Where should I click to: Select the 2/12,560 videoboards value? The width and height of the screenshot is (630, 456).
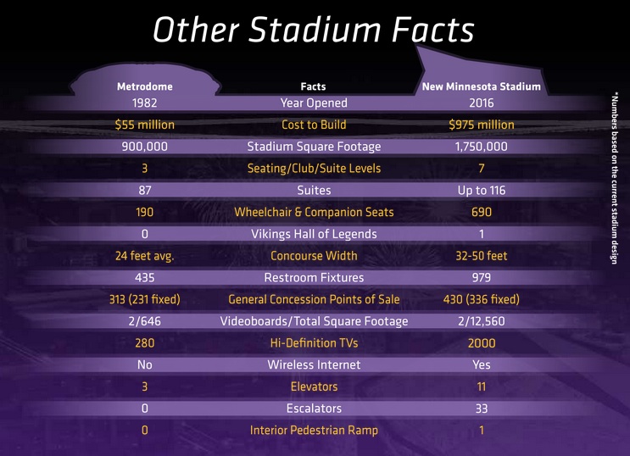tap(481, 321)
